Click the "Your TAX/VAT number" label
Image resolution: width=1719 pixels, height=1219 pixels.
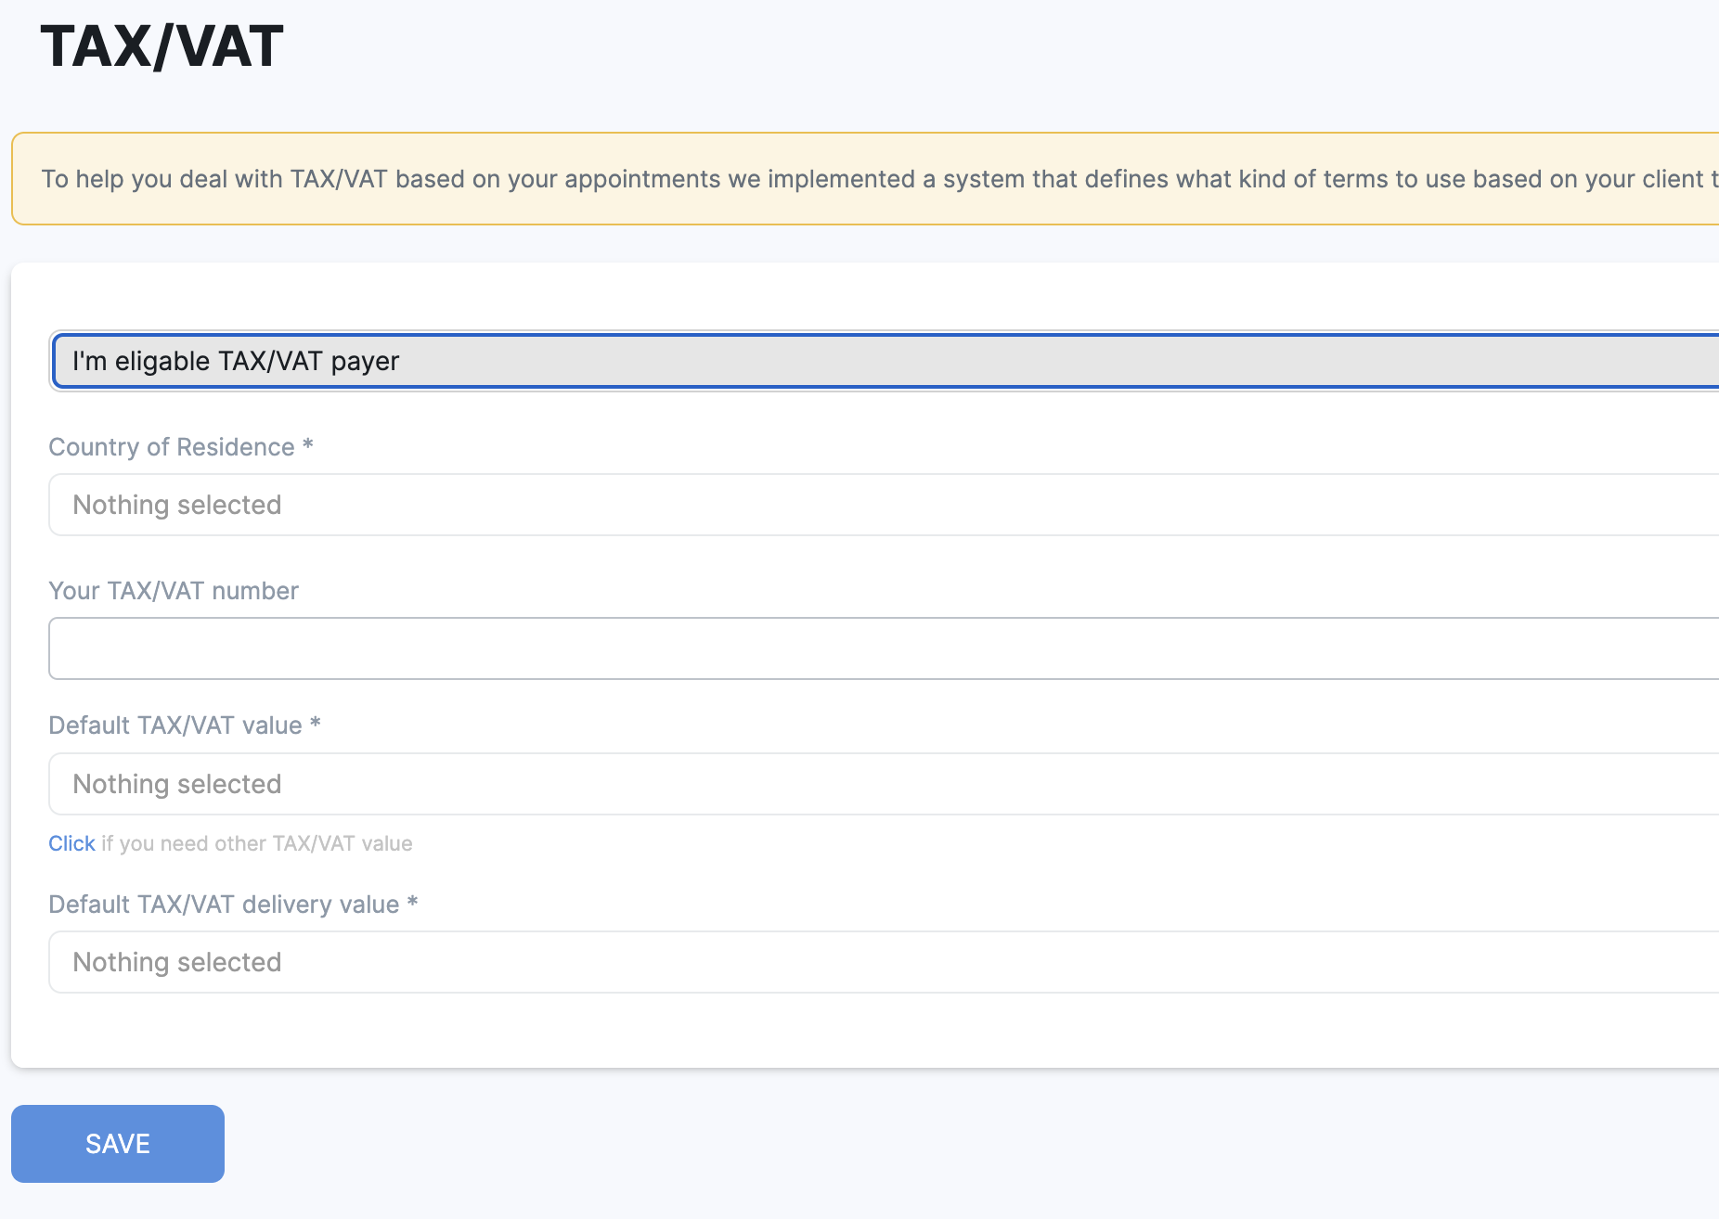click(x=174, y=591)
